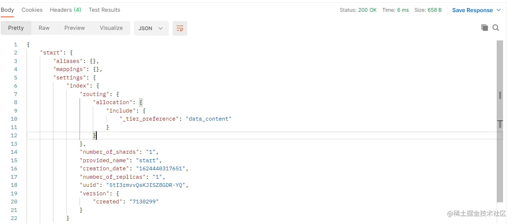Toggle the wrap lines icon
The height and width of the screenshot is (224, 513).
coord(180,28)
